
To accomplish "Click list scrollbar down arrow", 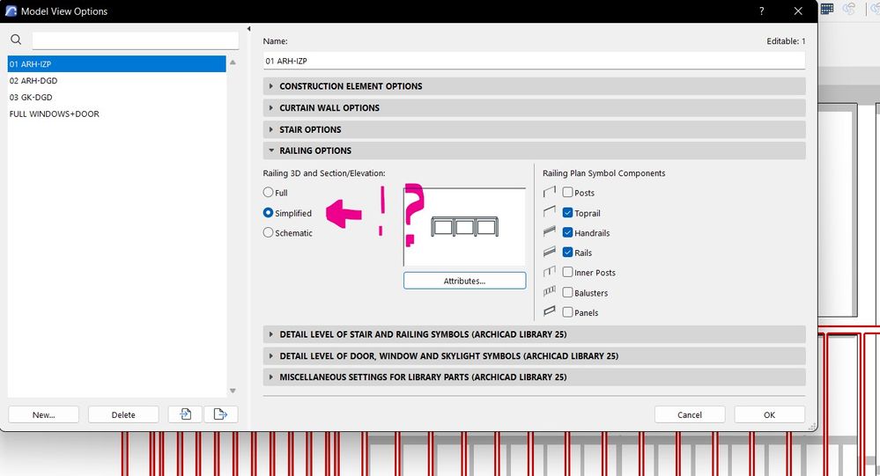I will click(x=233, y=391).
